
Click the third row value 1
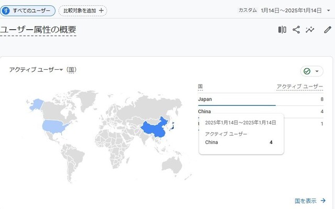[322, 124]
